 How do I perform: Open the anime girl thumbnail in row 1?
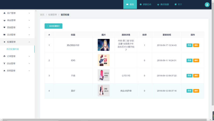click(x=104, y=45)
